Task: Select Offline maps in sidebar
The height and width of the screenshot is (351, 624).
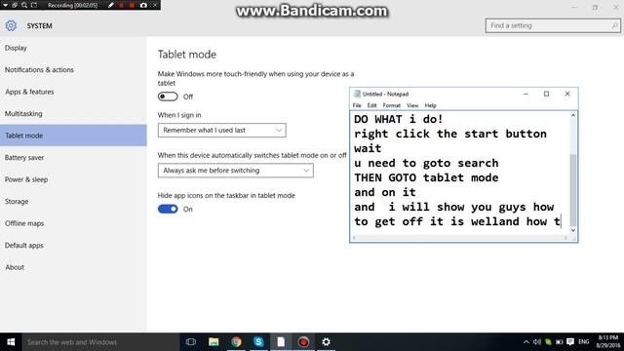Action: [x=73, y=223]
